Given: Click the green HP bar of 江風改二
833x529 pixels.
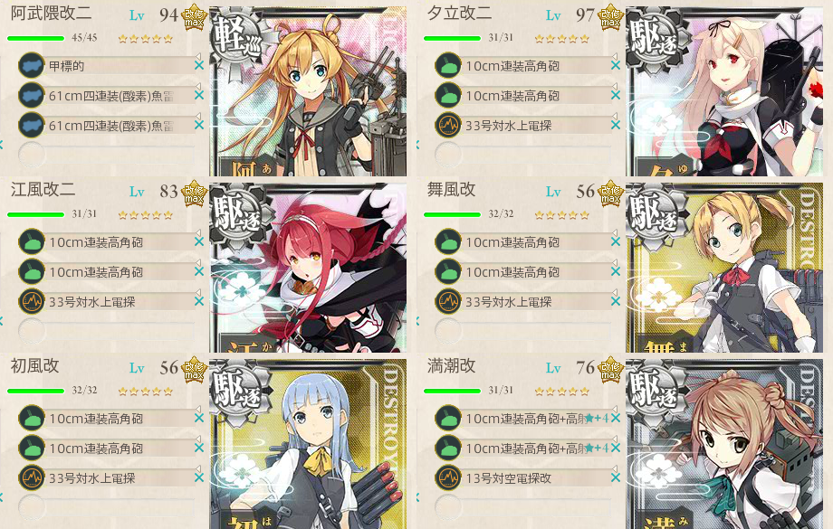Looking at the screenshot, I should point(35,214).
